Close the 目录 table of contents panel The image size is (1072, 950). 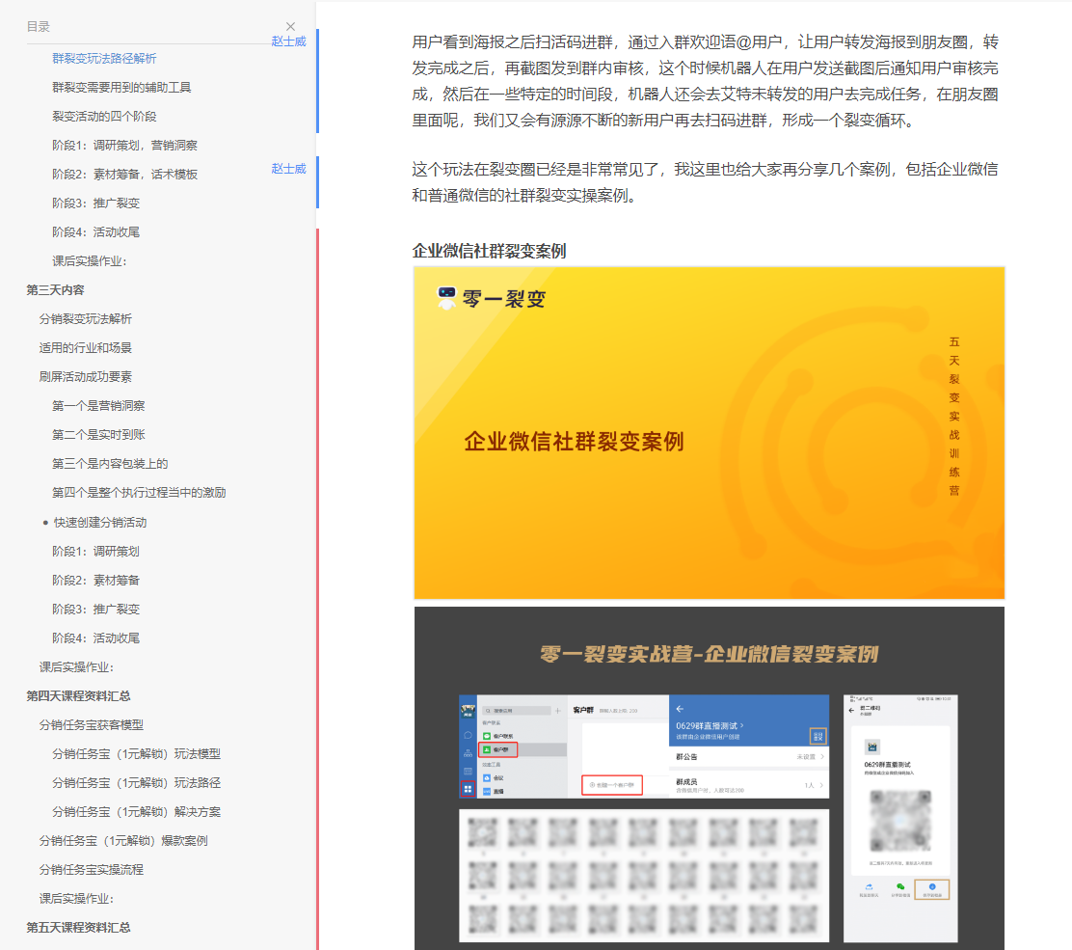click(290, 27)
